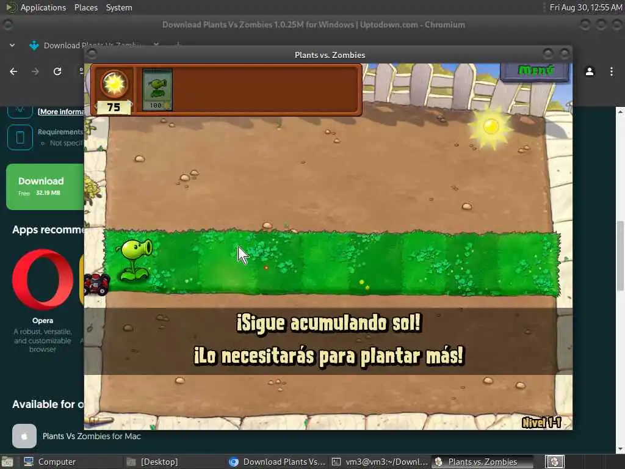Image resolution: width=625 pixels, height=469 pixels.
Task: Click the planted Peashooter on the lawn
Action: click(x=135, y=260)
